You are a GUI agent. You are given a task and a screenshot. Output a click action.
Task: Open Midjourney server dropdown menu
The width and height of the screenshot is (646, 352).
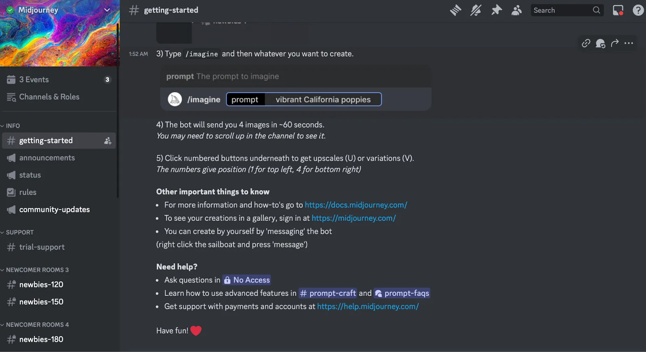pyautogui.click(x=60, y=10)
